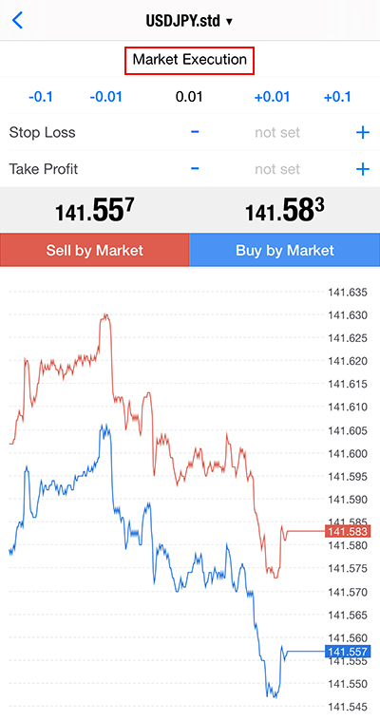Screen dimensions: 380x721
Task: Decrease volume by 0.1
Action: [41, 97]
